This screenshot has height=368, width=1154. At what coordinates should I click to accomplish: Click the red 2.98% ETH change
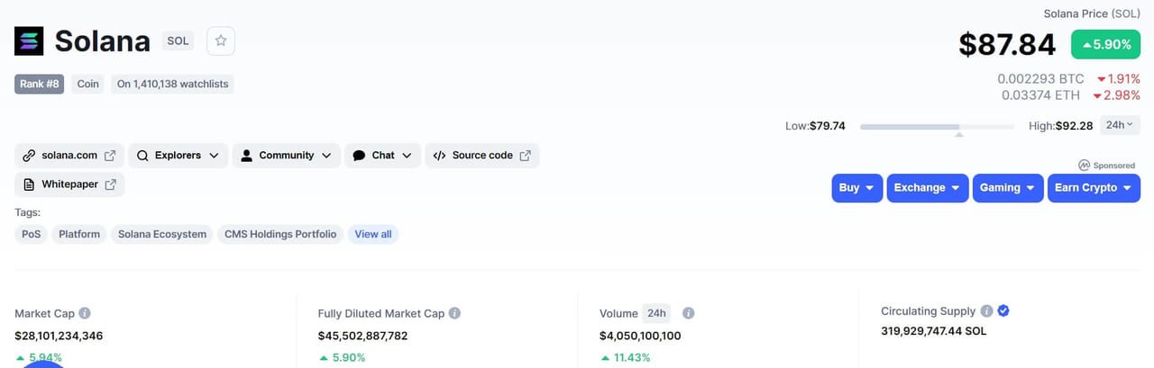pos(1117,95)
